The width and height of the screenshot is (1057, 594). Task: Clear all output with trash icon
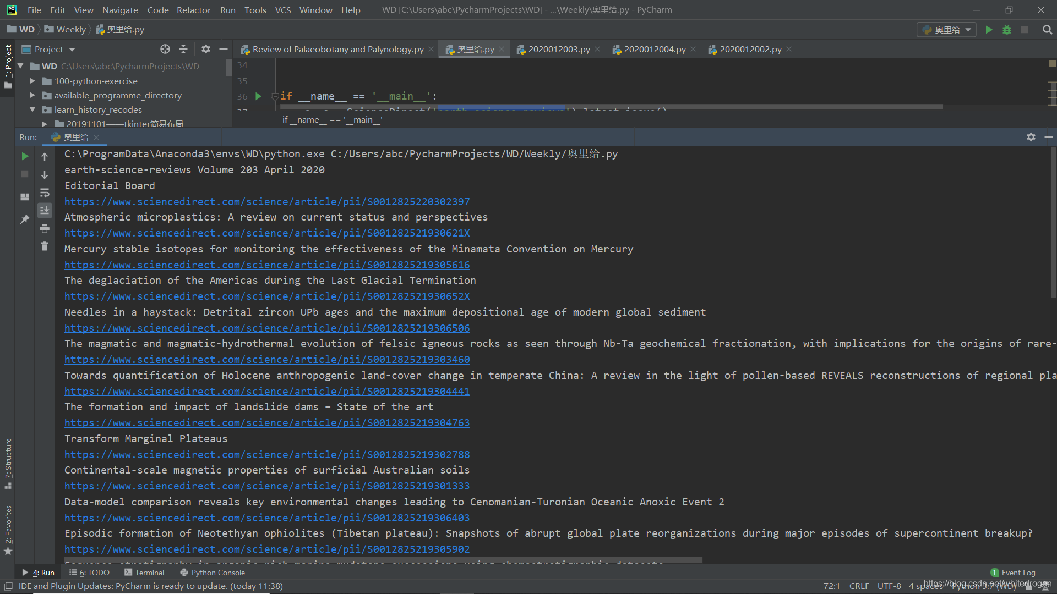point(45,246)
